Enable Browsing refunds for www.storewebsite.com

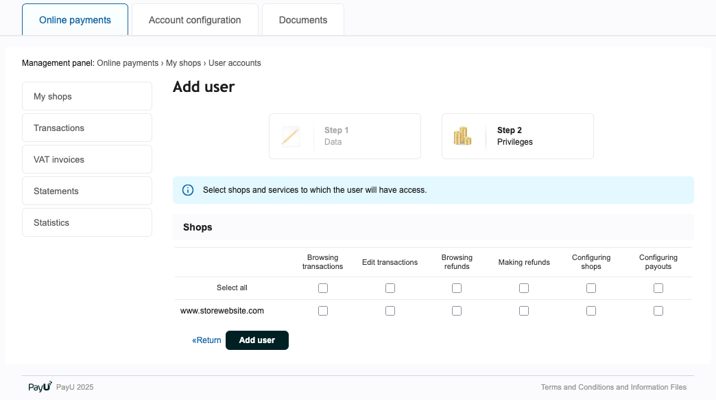click(x=457, y=311)
